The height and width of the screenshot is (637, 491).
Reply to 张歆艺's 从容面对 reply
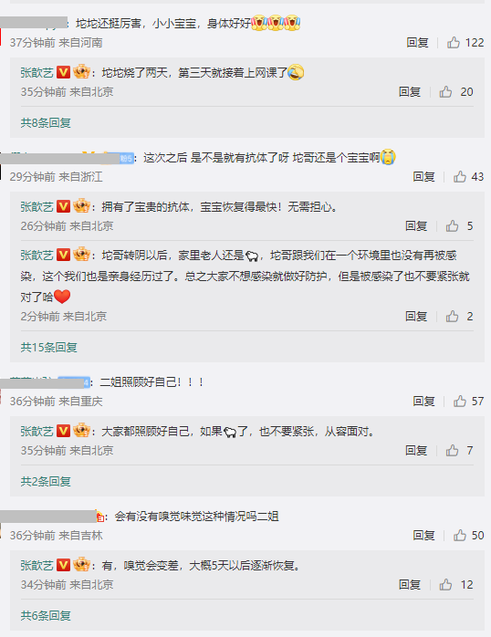(x=416, y=451)
